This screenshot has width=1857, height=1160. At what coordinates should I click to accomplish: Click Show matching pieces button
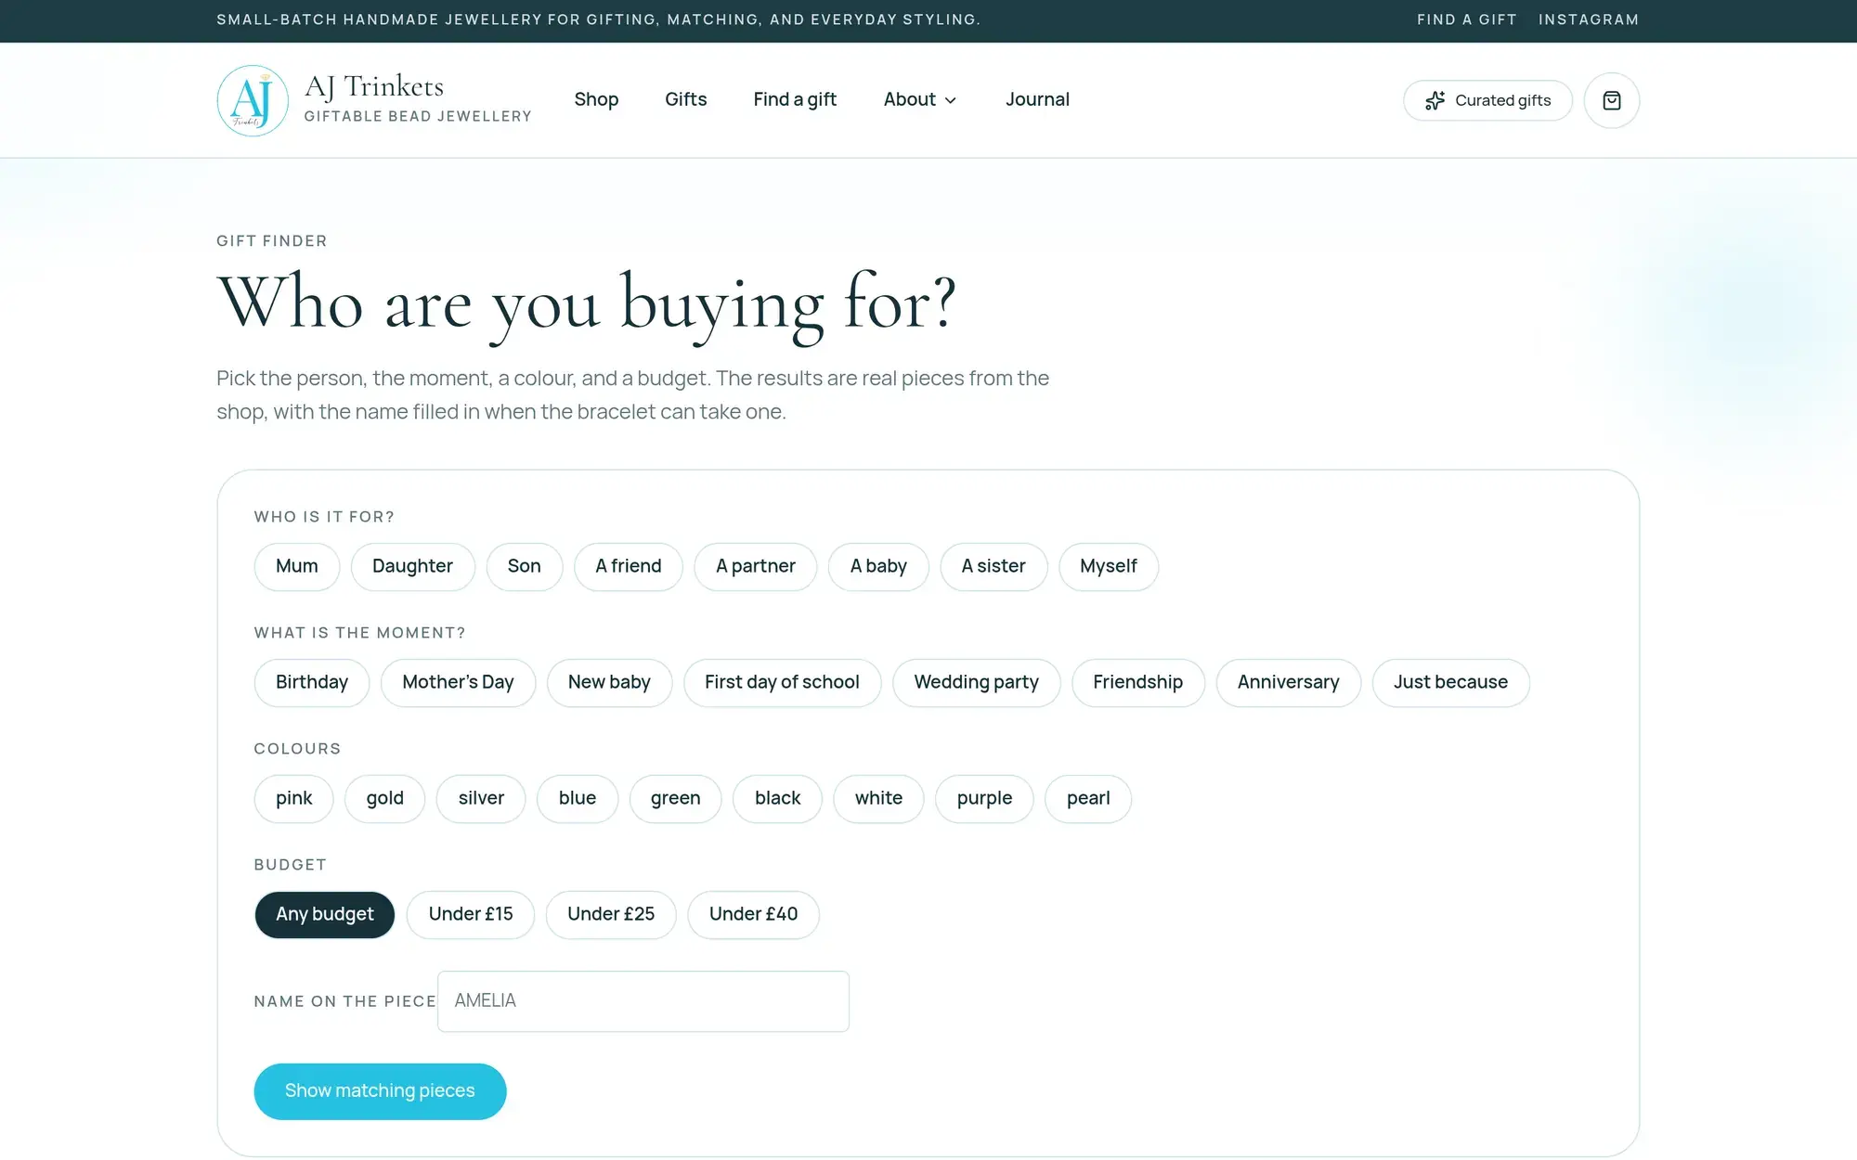[x=380, y=1090]
